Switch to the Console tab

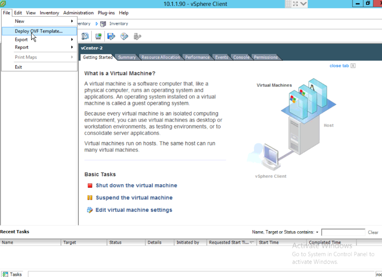point(241,57)
